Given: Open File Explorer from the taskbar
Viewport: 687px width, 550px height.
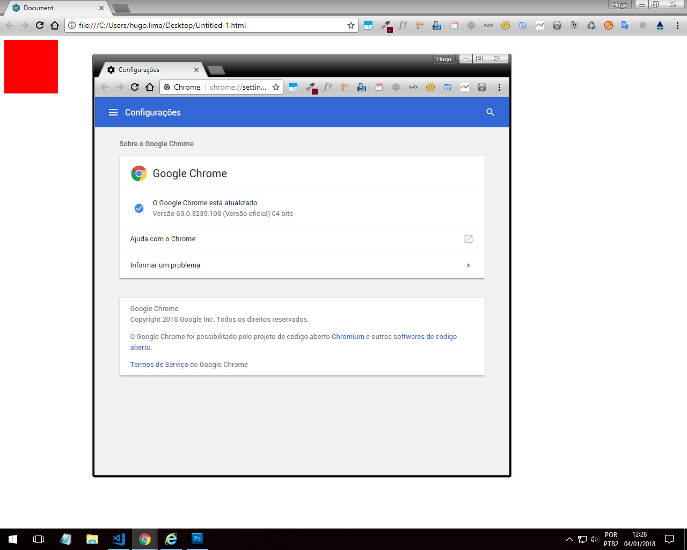Looking at the screenshot, I should (x=92, y=539).
